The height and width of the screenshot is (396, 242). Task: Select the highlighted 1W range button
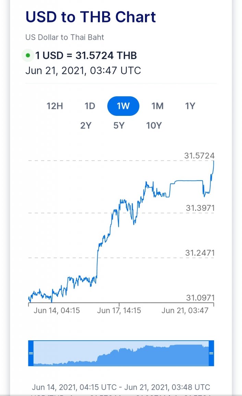click(x=123, y=106)
